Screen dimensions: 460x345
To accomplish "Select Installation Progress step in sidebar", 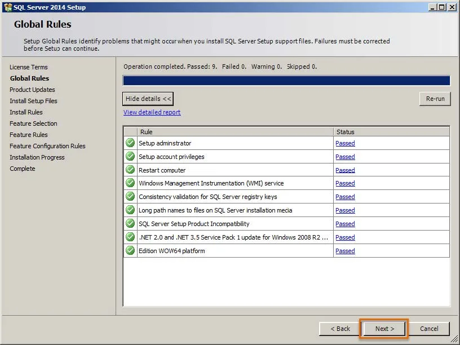I will (x=37, y=157).
